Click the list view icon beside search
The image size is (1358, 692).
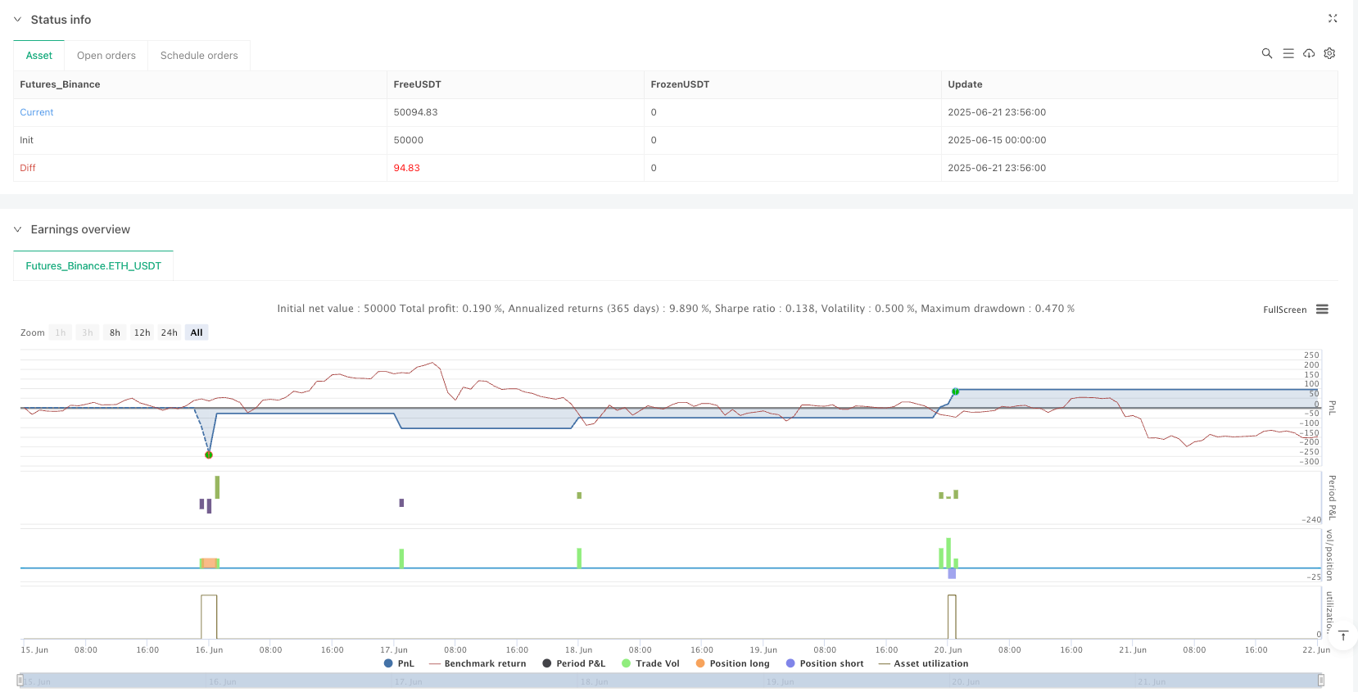pyautogui.click(x=1288, y=53)
